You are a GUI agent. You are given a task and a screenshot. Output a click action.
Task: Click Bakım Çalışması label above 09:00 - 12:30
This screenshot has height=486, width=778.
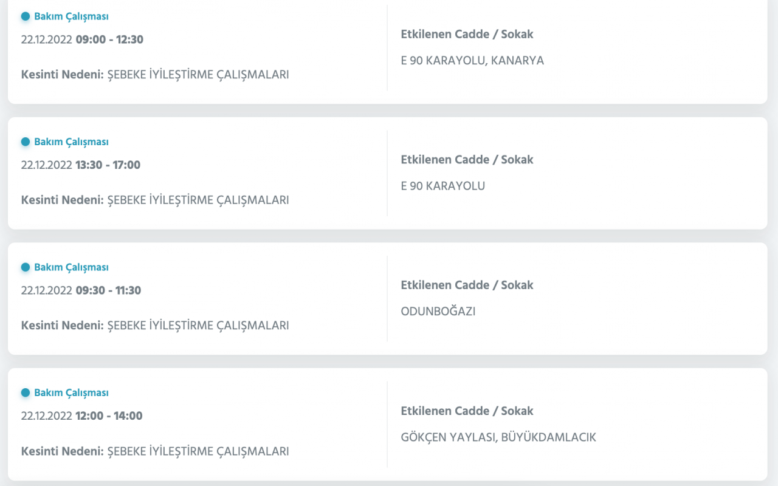coord(71,16)
